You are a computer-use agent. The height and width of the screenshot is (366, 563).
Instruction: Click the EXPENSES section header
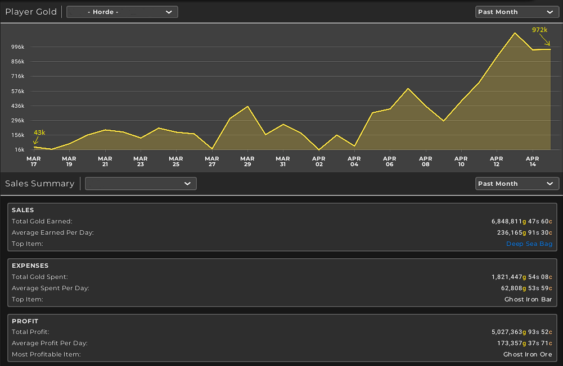pyautogui.click(x=30, y=266)
